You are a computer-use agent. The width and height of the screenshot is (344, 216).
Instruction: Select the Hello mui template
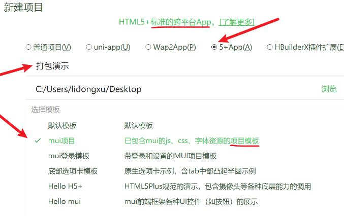click(x=65, y=201)
